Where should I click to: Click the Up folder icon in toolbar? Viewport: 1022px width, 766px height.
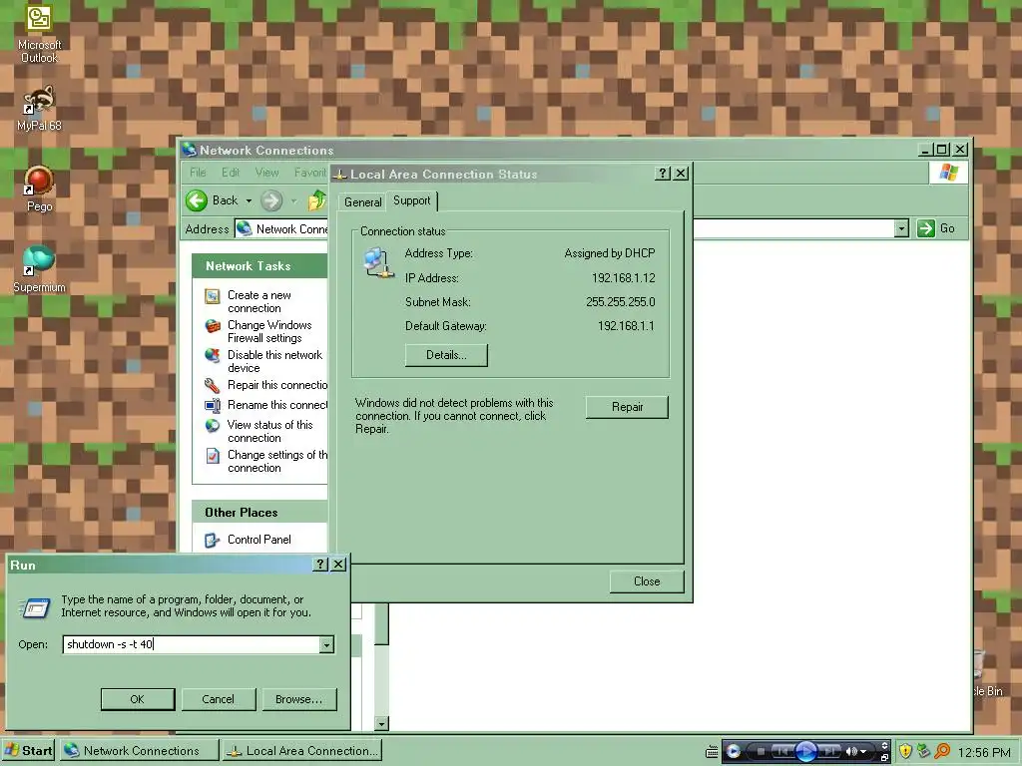[x=316, y=200]
